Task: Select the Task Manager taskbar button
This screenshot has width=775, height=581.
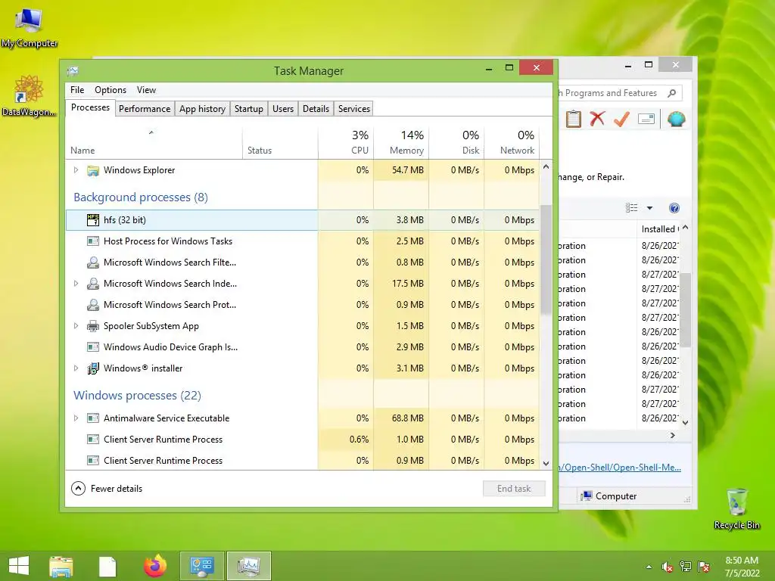Action: (x=249, y=566)
